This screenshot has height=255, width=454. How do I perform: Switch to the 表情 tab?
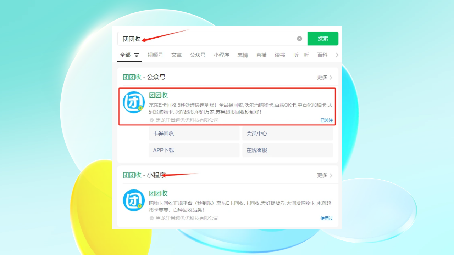click(243, 55)
